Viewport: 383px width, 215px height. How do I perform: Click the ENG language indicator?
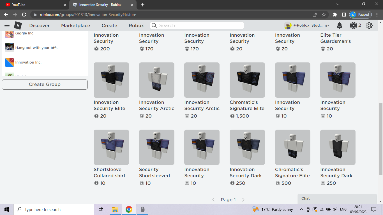(x=343, y=209)
